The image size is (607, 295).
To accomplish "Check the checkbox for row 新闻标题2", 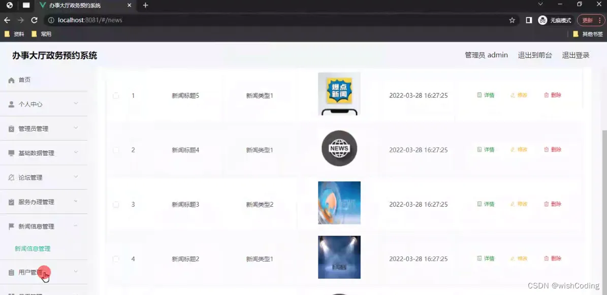I will coord(116,259).
